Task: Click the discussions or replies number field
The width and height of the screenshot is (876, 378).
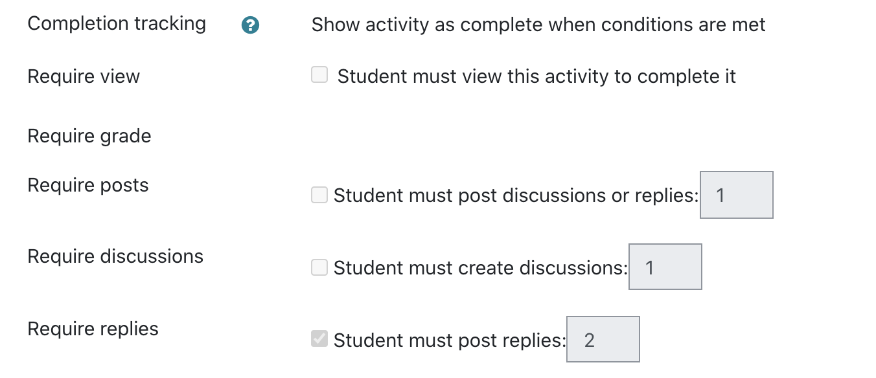Action: click(x=737, y=195)
